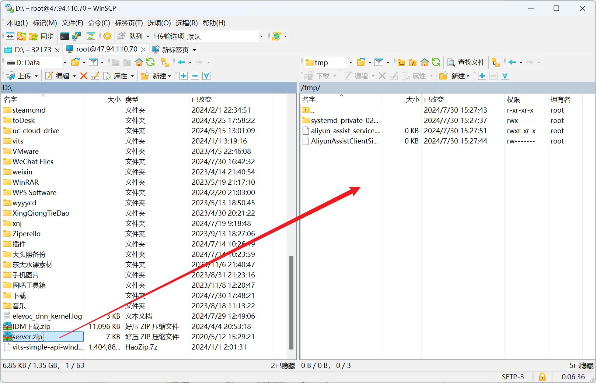
Task: Select the server.zip file
Action: [x=43, y=337]
